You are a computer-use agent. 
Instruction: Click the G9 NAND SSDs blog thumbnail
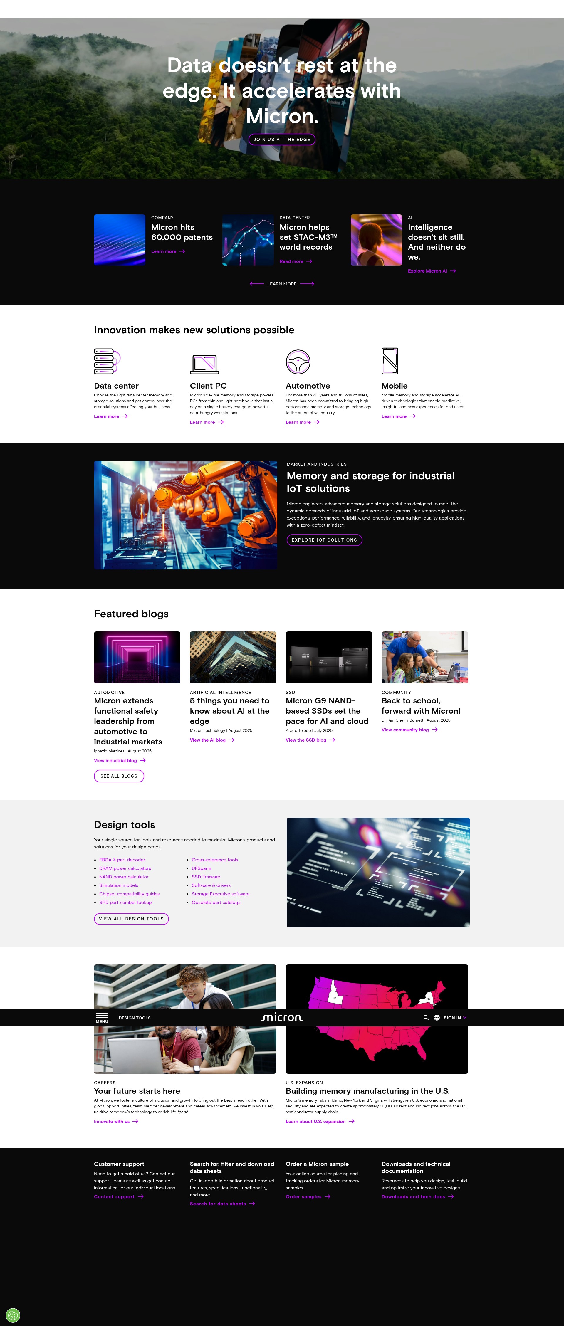point(329,657)
